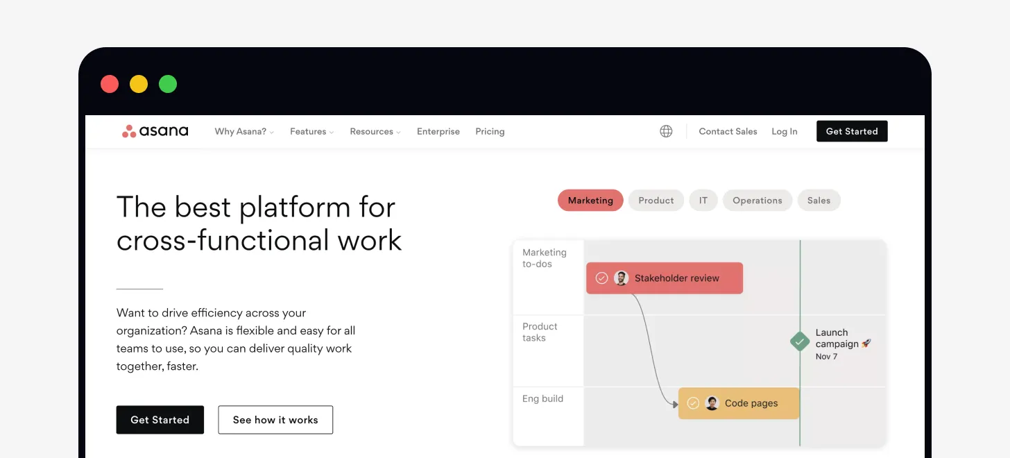Toggle the Marketing team filter pill
1010x458 pixels.
click(590, 200)
